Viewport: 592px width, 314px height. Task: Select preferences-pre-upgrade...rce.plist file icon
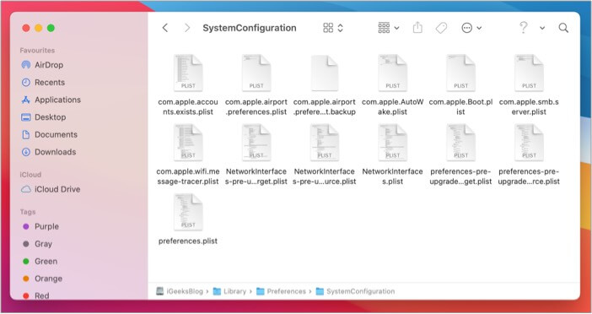529,143
